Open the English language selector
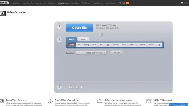 185,3
